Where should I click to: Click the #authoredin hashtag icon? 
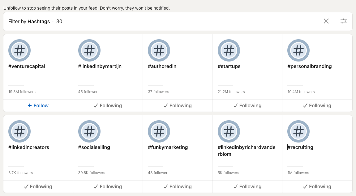click(x=159, y=50)
